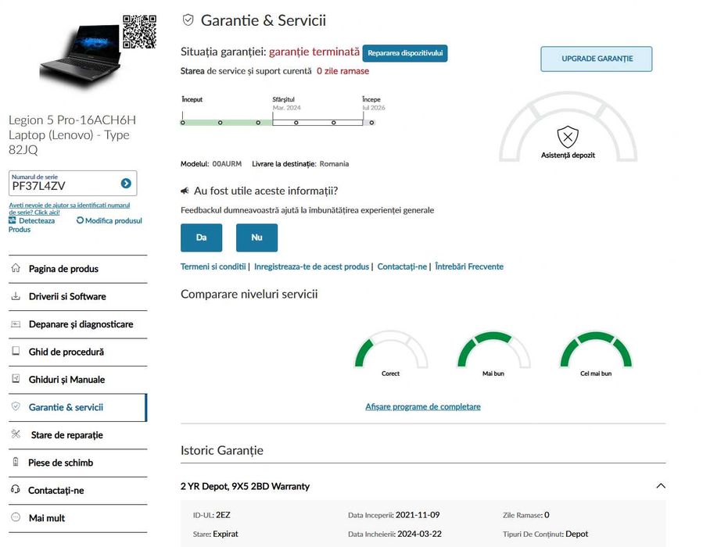
Task: Click the serial number input field
Action: tap(73, 184)
